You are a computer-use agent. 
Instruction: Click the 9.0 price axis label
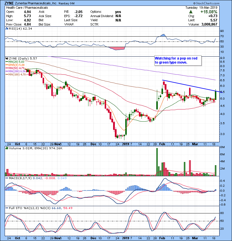222,58
